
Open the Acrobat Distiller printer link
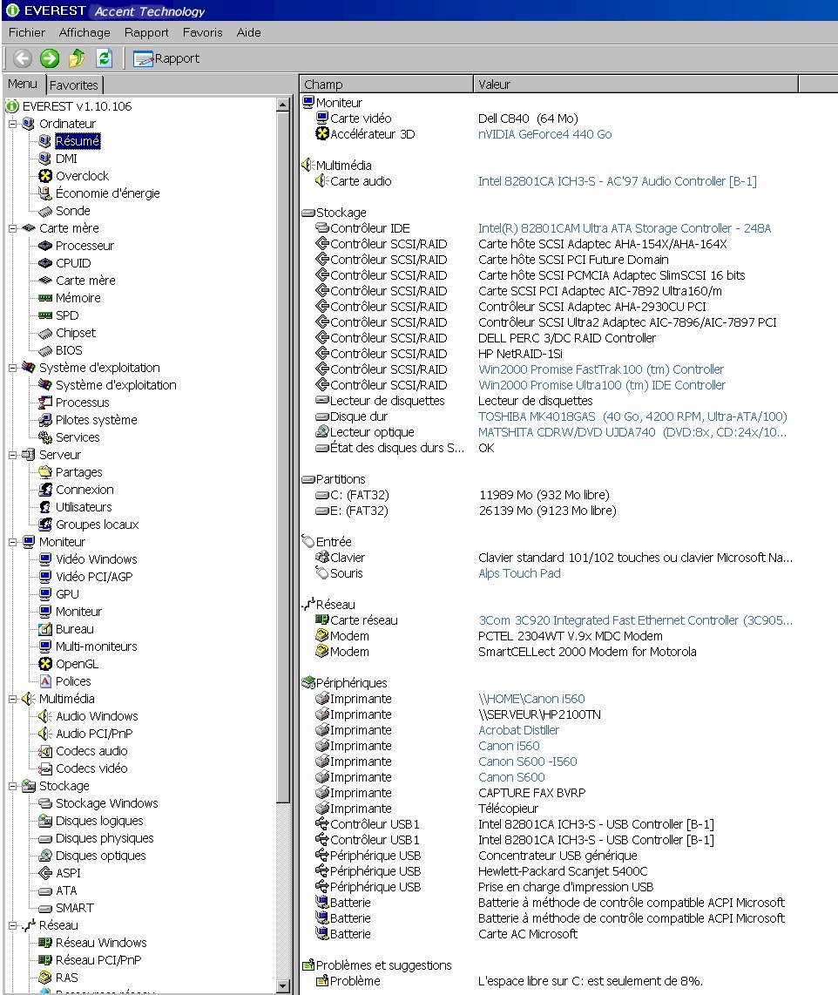pyautogui.click(x=519, y=730)
